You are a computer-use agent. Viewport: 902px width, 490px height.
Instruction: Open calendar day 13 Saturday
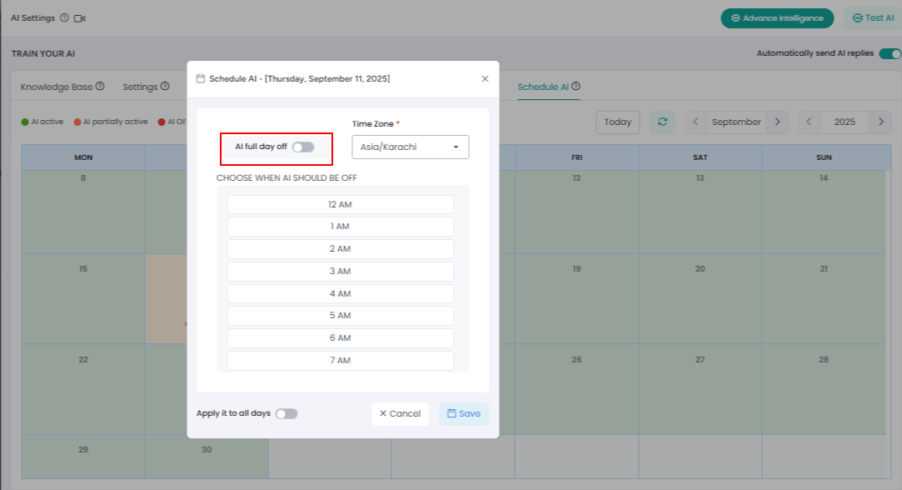click(700, 212)
